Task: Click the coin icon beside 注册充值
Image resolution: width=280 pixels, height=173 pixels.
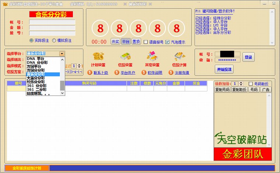Action: [171, 73]
